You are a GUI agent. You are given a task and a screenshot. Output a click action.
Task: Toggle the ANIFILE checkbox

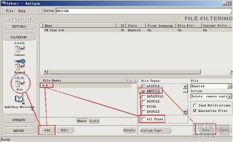point(143,86)
